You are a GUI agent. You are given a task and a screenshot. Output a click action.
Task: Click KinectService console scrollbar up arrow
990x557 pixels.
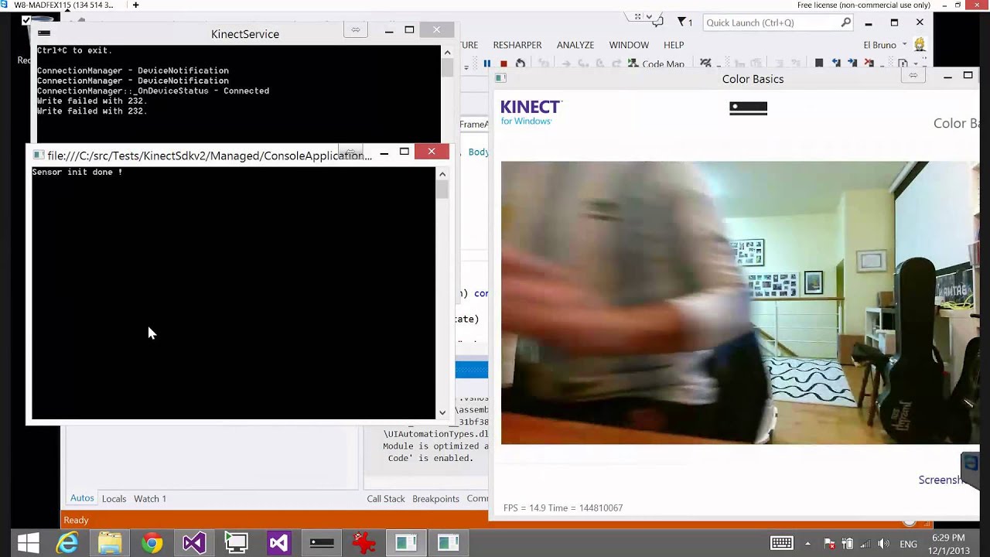(447, 52)
